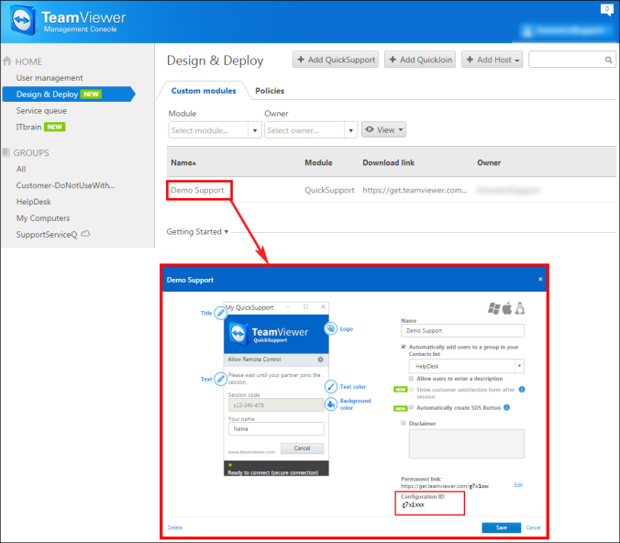Click the gear icon in QuickSupport preview
620x543 pixels.
point(320,360)
